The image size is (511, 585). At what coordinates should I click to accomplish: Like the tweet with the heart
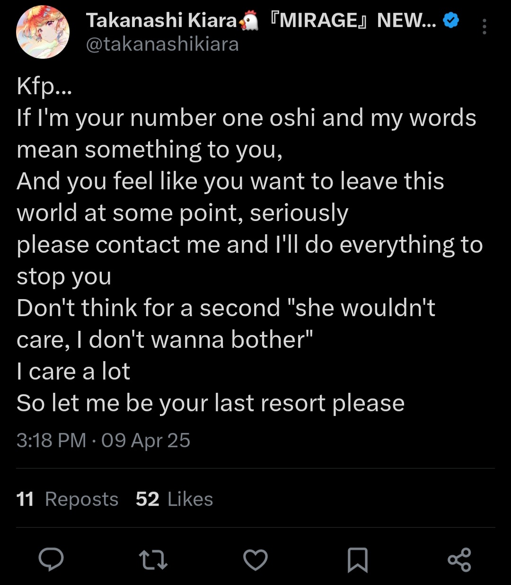coord(255,559)
